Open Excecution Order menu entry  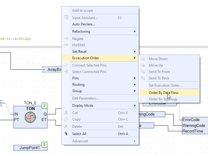point(100,58)
